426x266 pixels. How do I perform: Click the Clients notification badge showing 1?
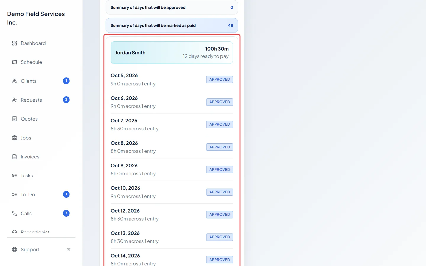point(66,81)
